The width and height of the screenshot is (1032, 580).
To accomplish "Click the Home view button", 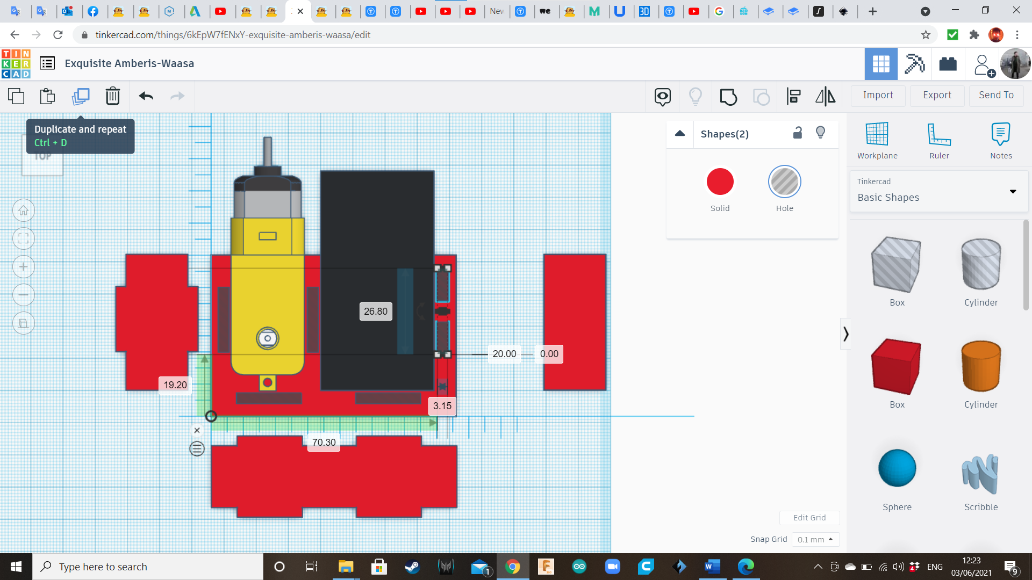I will coord(24,211).
